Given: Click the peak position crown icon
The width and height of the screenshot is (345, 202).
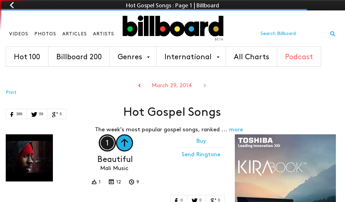Looking at the screenshot, I should coord(94,182).
